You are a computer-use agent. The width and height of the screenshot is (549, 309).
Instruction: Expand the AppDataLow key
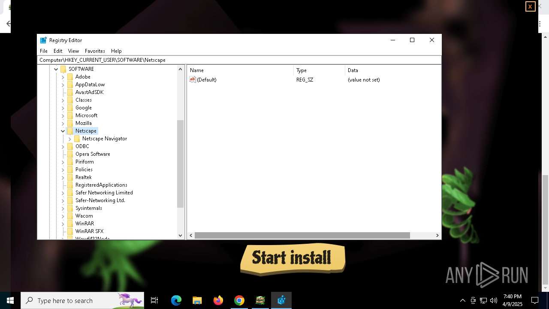(x=63, y=85)
